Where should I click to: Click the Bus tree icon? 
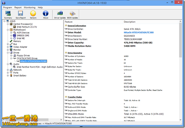[11, 44]
